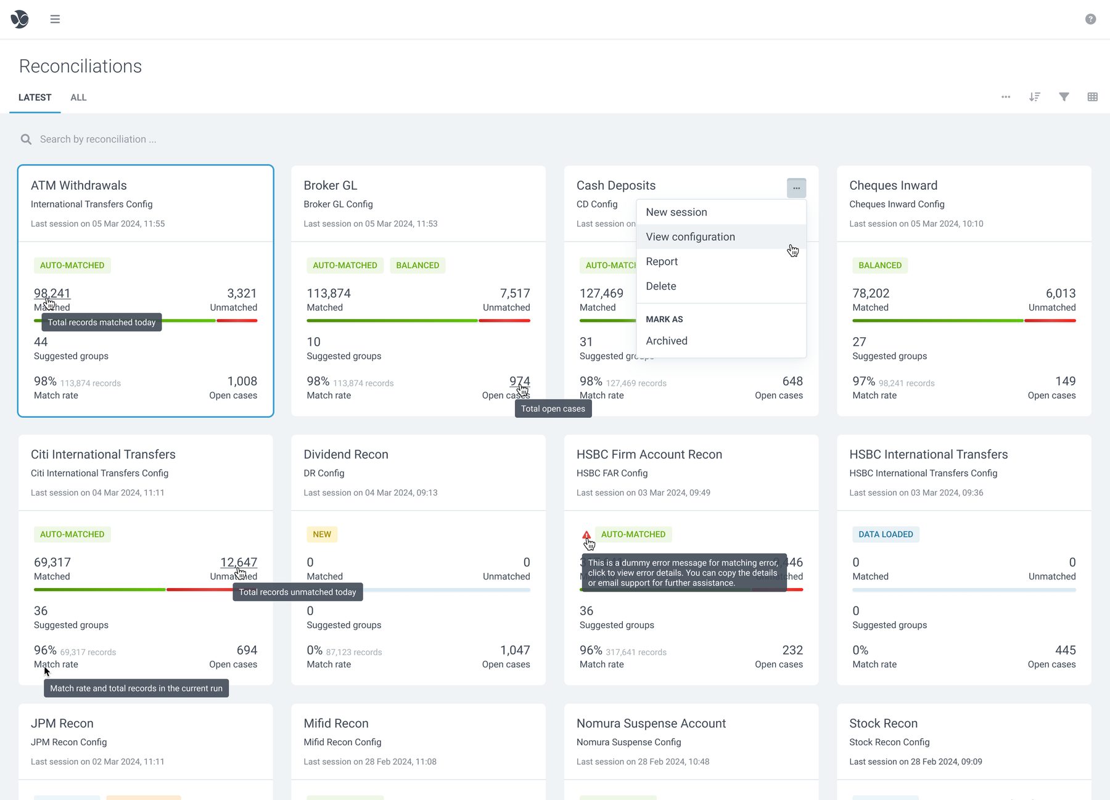
Task: Open the Nomura Suspense Account title
Action: pos(651,724)
